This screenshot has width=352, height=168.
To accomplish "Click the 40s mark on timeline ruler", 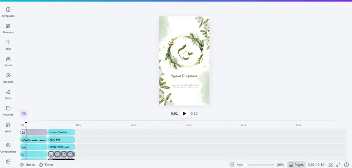I will point(243,125).
